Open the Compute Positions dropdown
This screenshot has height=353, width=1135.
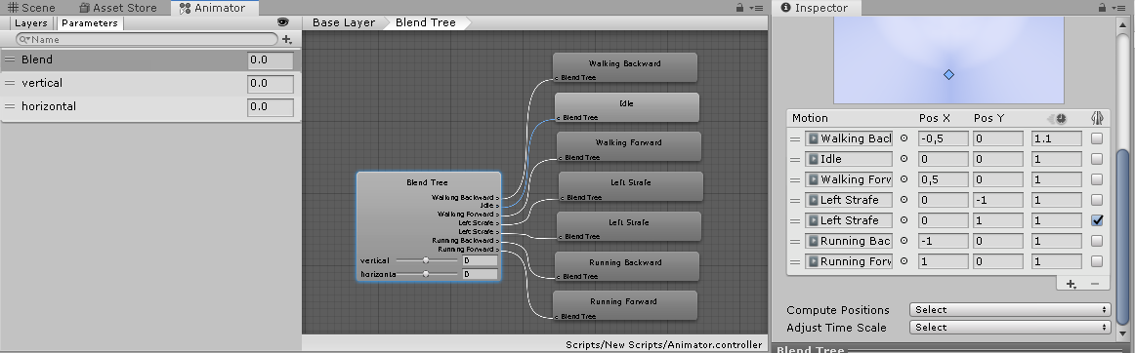(x=1010, y=309)
